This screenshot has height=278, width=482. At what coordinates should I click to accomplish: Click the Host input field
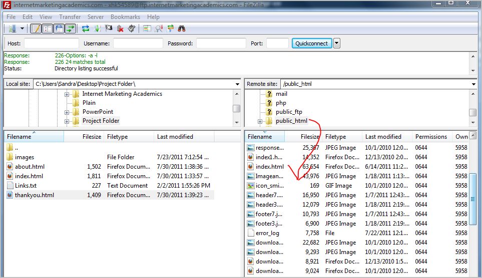[51, 43]
